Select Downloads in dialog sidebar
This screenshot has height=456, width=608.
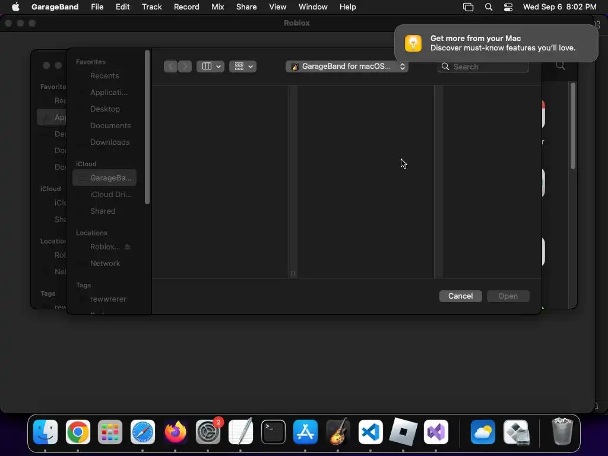pyautogui.click(x=104, y=142)
